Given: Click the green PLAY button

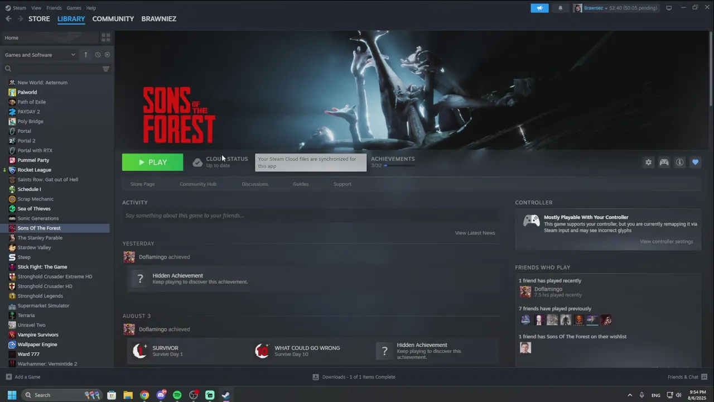Looking at the screenshot, I should 152,162.
